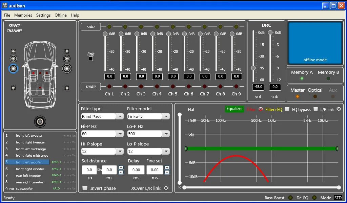Click the offline mode display panel
The image size is (347, 203).
315,43
